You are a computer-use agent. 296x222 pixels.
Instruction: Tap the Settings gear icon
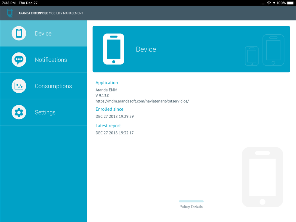pos(19,112)
